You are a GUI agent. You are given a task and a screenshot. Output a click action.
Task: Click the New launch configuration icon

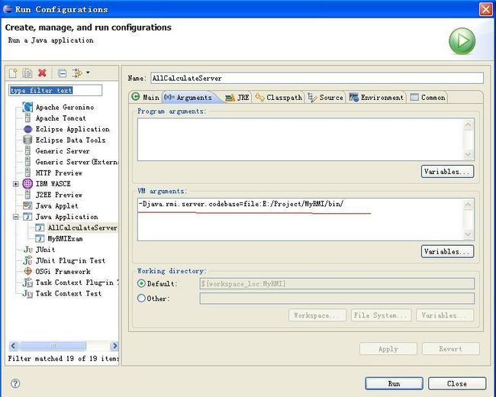(x=13, y=73)
